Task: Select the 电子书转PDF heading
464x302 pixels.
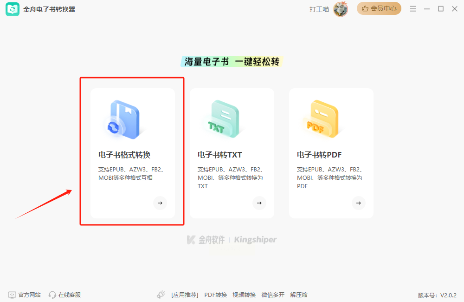Action: click(x=319, y=155)
